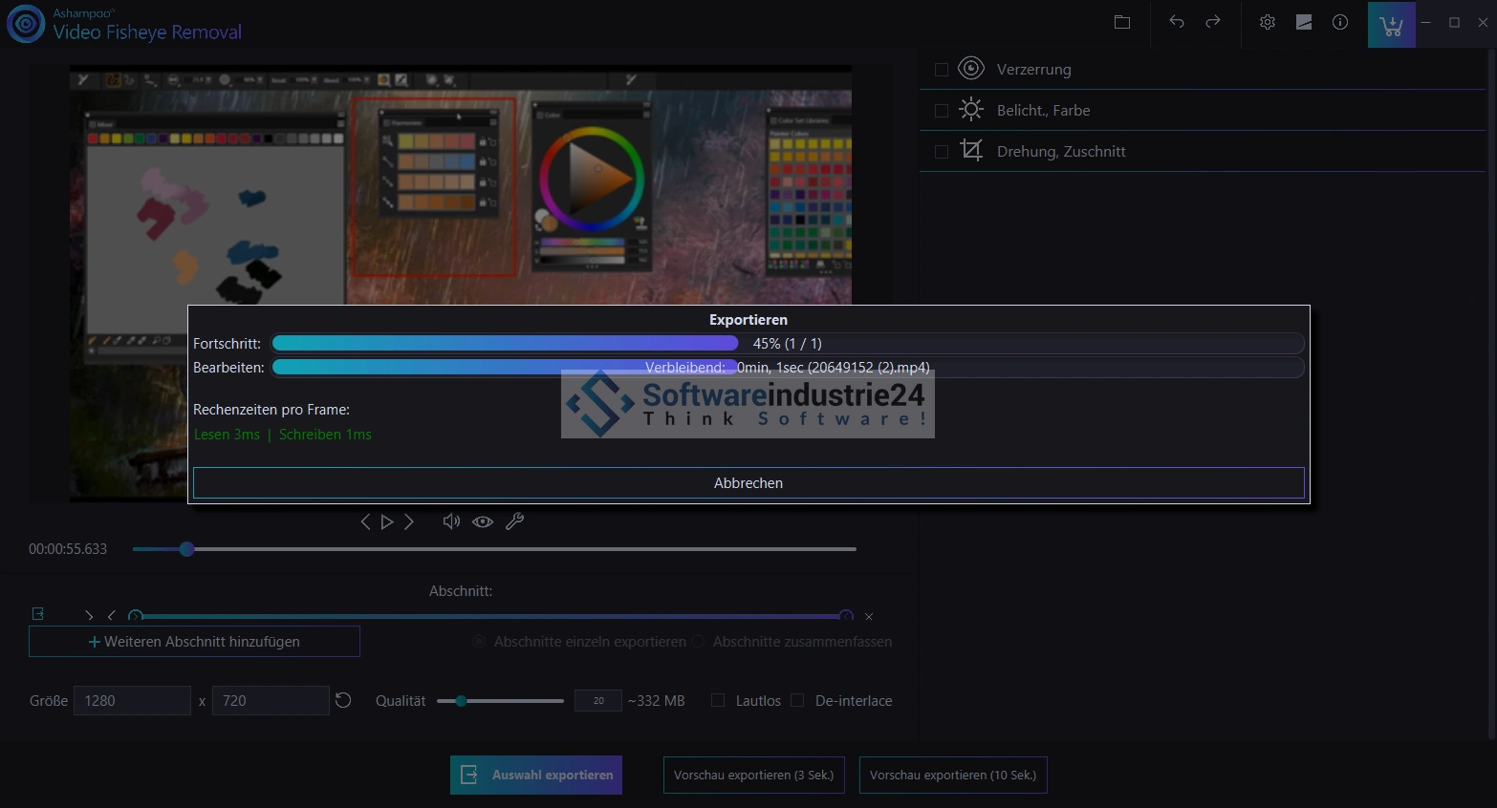Open the shopping cart purchase icon
Viewport: 1497px width, 808px height.
coord(1391,25)
